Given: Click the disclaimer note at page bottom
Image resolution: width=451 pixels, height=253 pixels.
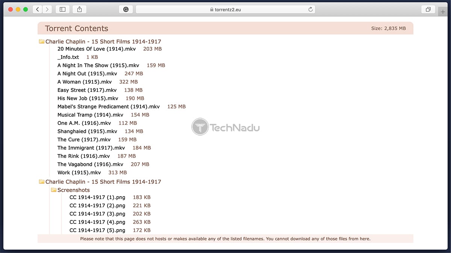Looking at the screenshot, I should pyautogui.click(x=225, y=239).
